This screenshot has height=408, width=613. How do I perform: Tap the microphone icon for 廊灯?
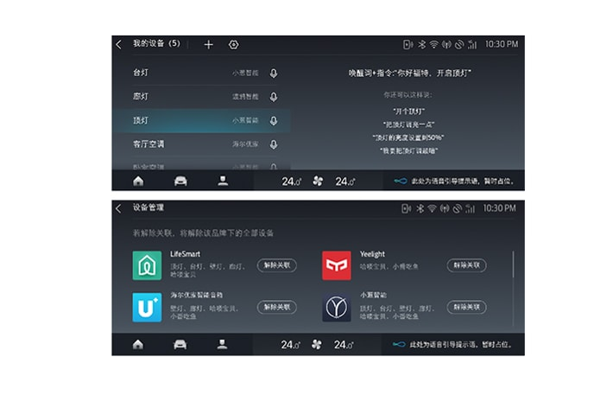274,97
